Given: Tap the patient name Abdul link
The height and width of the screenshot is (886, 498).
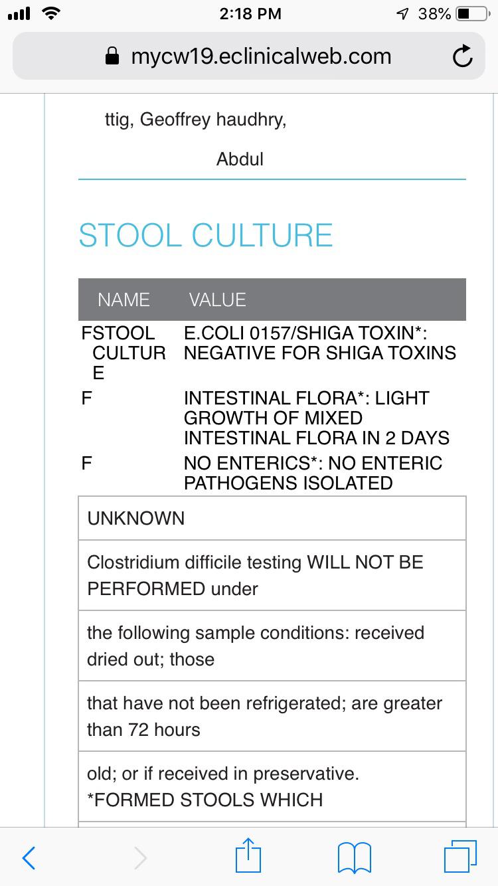Looking at the screenshot, I should pos(240,159).
